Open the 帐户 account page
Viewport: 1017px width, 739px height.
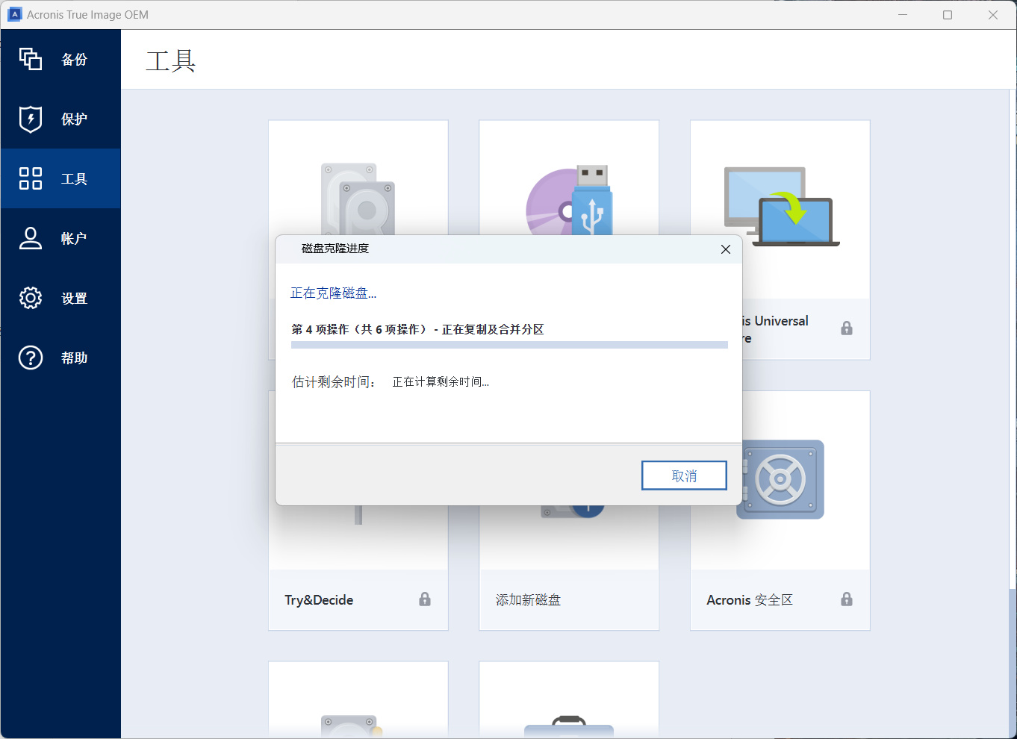point(60,238)
